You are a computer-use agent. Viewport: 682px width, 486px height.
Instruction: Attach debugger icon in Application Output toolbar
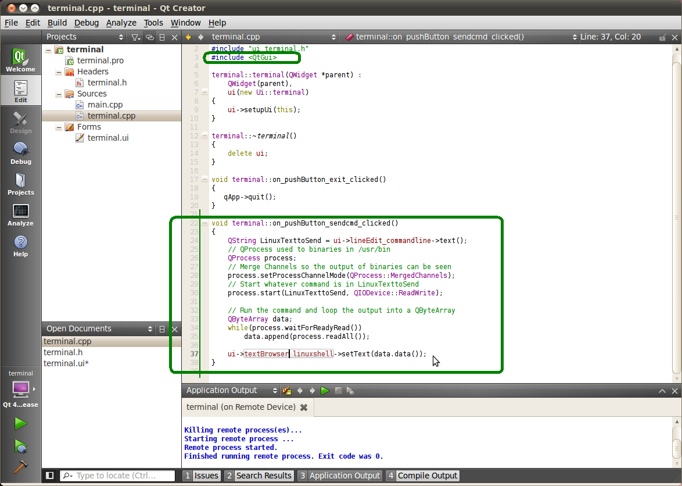[350, 391]
